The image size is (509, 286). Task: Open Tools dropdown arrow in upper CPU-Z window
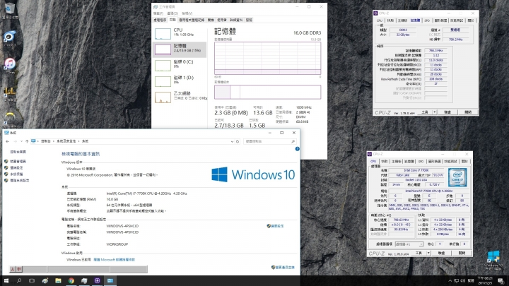click(434, 112)
